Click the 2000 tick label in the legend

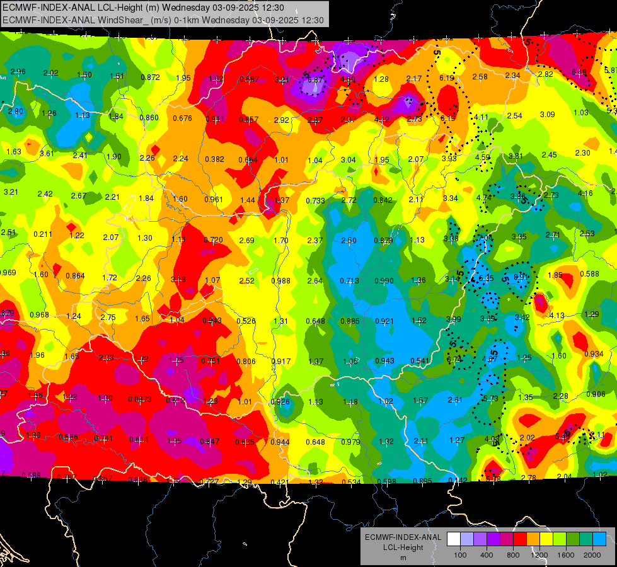[592, 555]
